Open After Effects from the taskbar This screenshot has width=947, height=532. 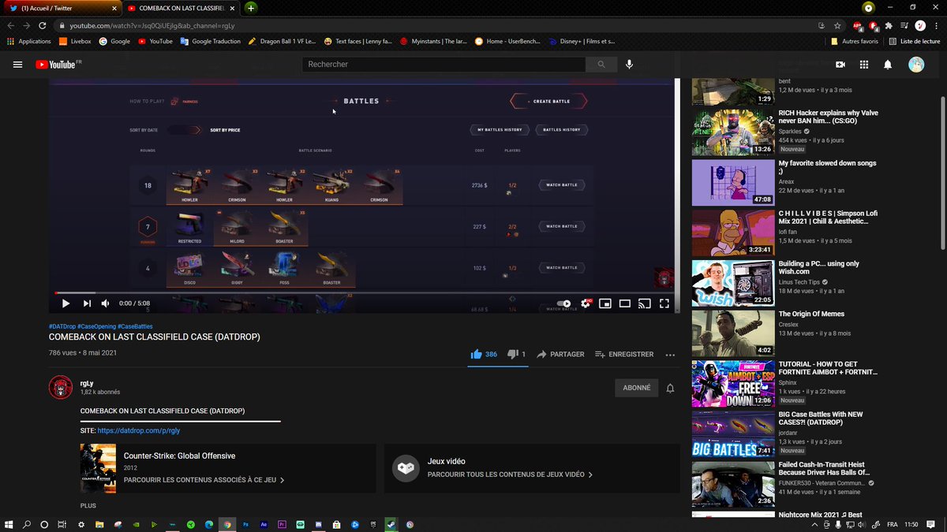[x=264, y=524]
